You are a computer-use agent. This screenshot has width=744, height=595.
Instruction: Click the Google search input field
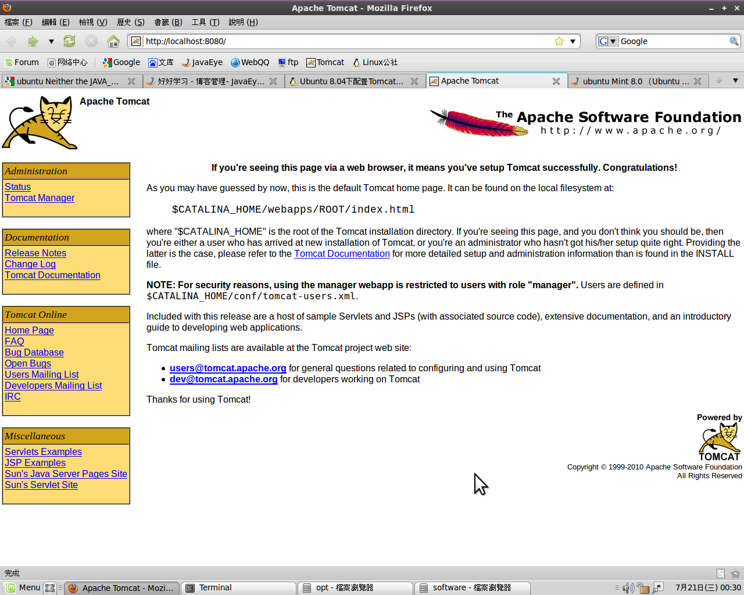point(673,41)
